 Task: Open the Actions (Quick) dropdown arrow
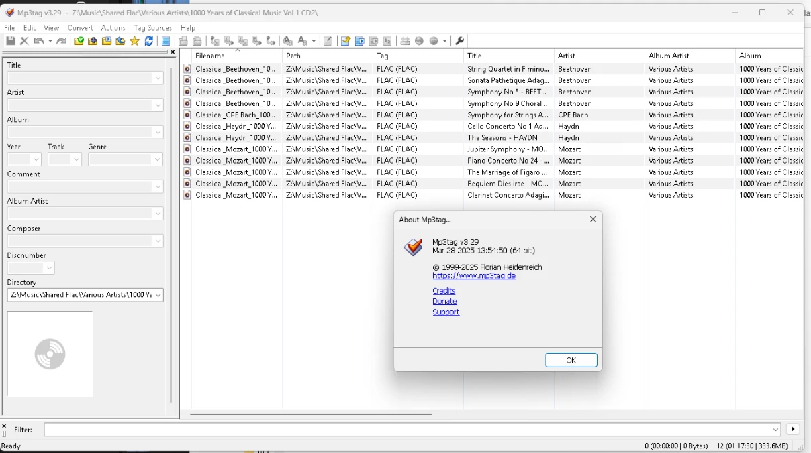tap(314, 41)
